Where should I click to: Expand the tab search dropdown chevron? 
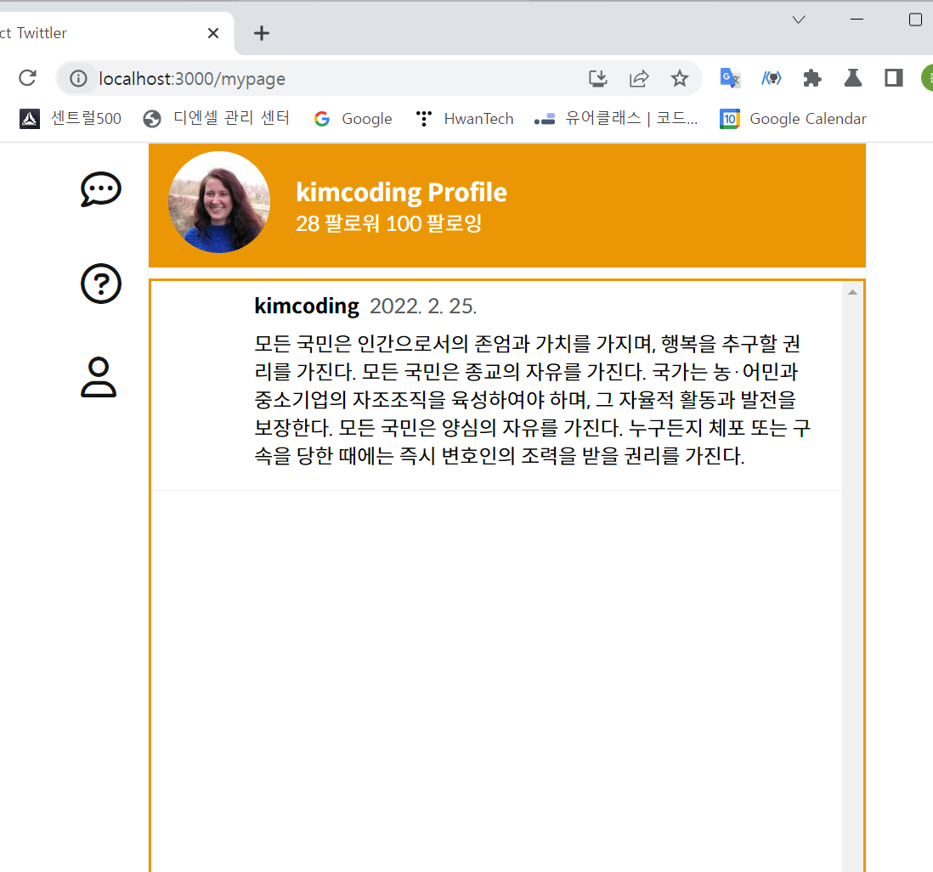point(799,20)
